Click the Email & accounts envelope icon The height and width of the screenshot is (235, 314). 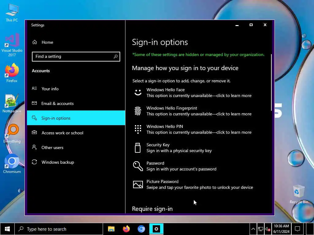(34, 103)
